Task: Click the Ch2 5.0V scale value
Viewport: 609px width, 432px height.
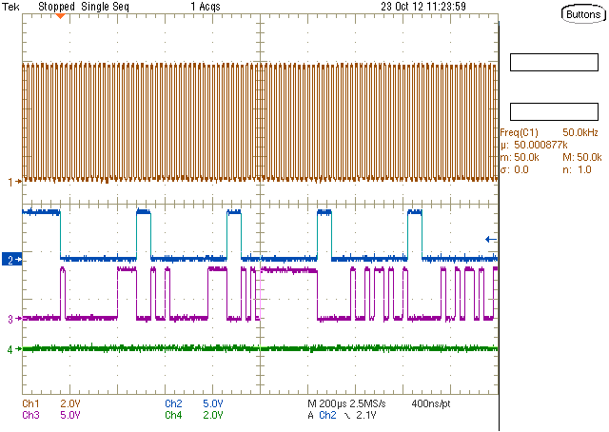Action: (x=212, y=403)
